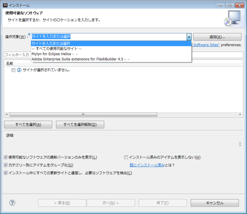Select Mylyn for Eclipse Helios site
The image size is (247, 214).
click(111, 54)
